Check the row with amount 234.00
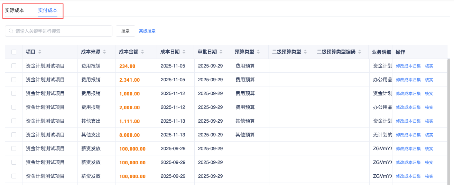Screen dimensions: 454x185 (x=14, y=66)
